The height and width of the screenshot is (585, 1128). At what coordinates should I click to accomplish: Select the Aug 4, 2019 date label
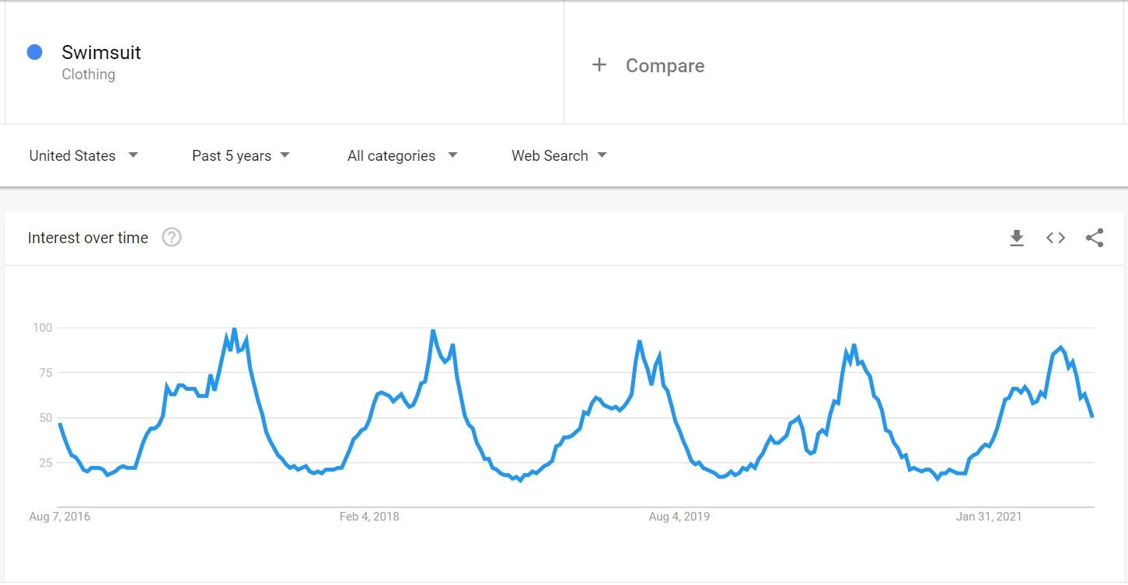click(x=679, y=517)
